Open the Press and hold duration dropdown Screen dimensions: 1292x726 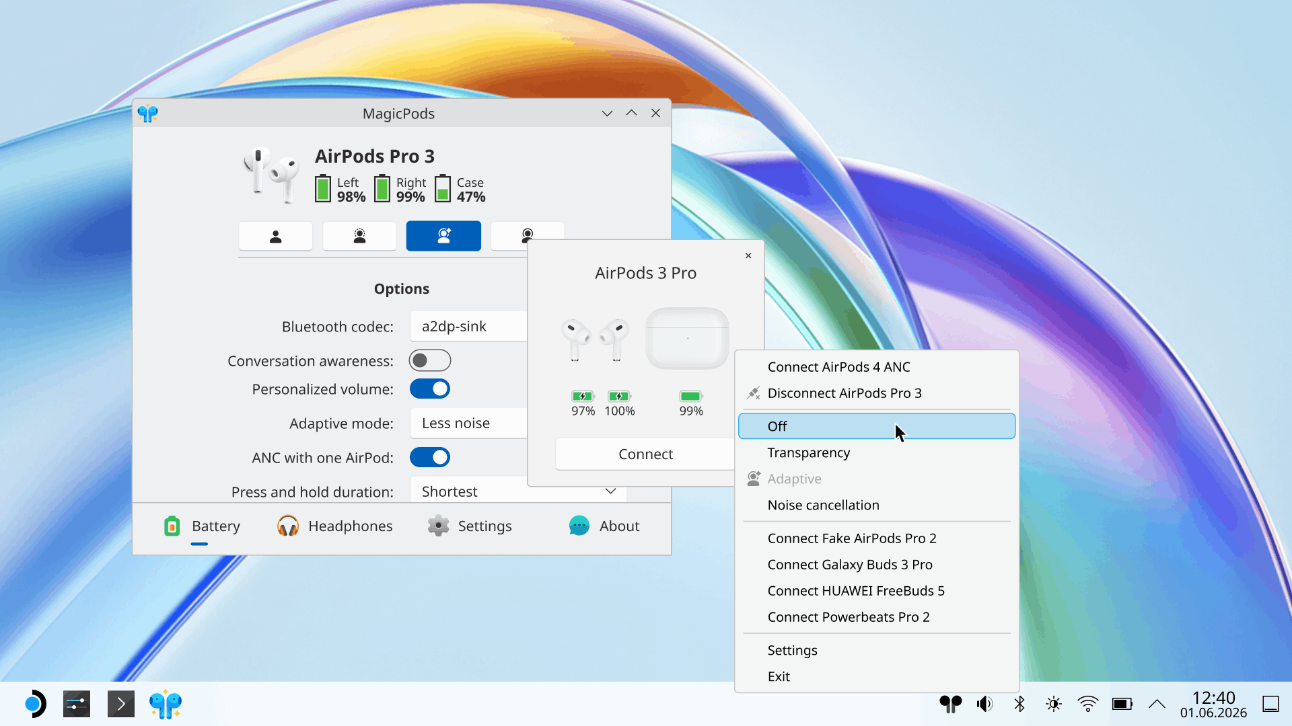(518, 490)
